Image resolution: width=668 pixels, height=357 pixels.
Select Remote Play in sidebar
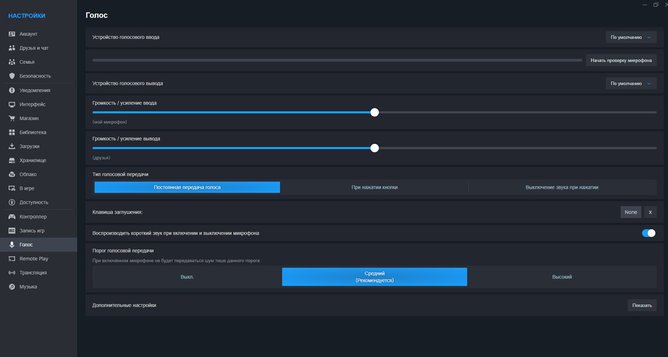(38, 259)
